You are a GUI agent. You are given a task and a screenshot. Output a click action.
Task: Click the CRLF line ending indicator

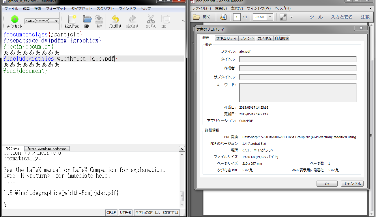[x=111, y=212]
